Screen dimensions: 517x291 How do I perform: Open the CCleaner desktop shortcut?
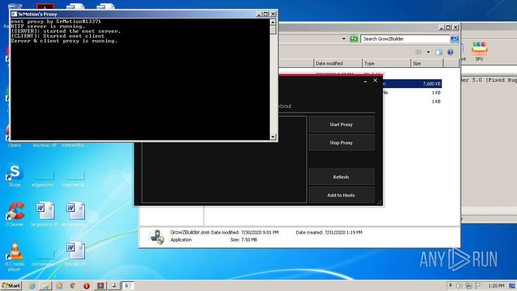click(x=15, y=215)
